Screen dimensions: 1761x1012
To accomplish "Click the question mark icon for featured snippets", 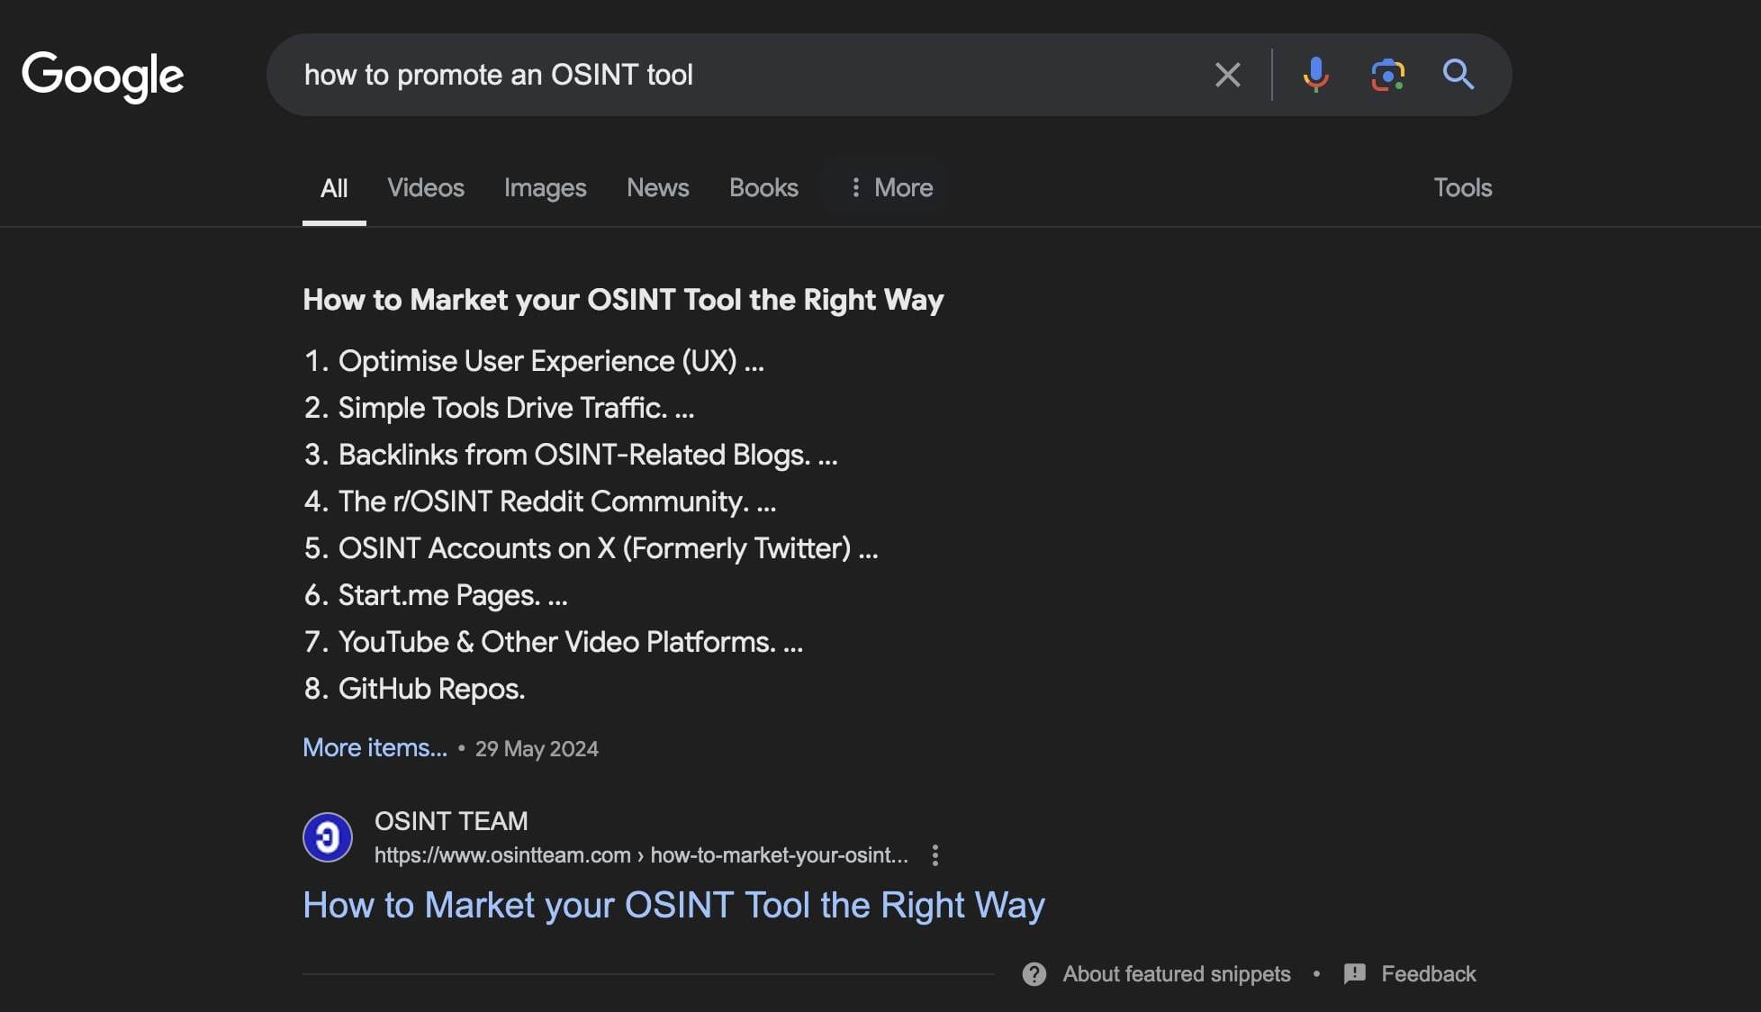I will (x=1034, y=974).
